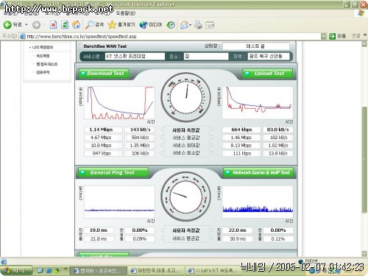Select the 1.14 Mbps download value
The width and height of the screenshot is (368, 276).
click(101, 130)
